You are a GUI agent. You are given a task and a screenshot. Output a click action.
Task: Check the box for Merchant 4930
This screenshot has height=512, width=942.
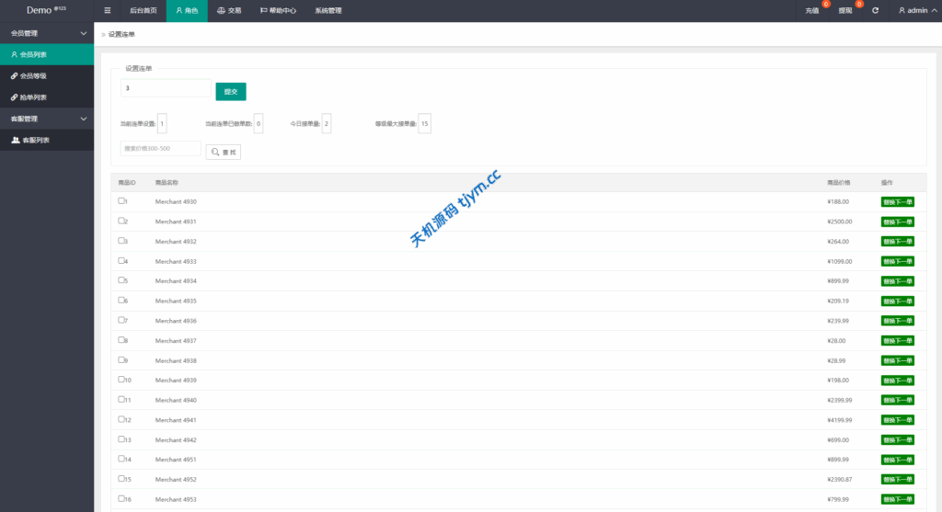[x=121, y=200]
